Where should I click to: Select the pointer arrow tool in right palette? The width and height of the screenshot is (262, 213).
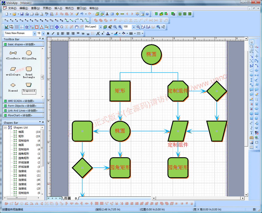click(x=252, y=42)
